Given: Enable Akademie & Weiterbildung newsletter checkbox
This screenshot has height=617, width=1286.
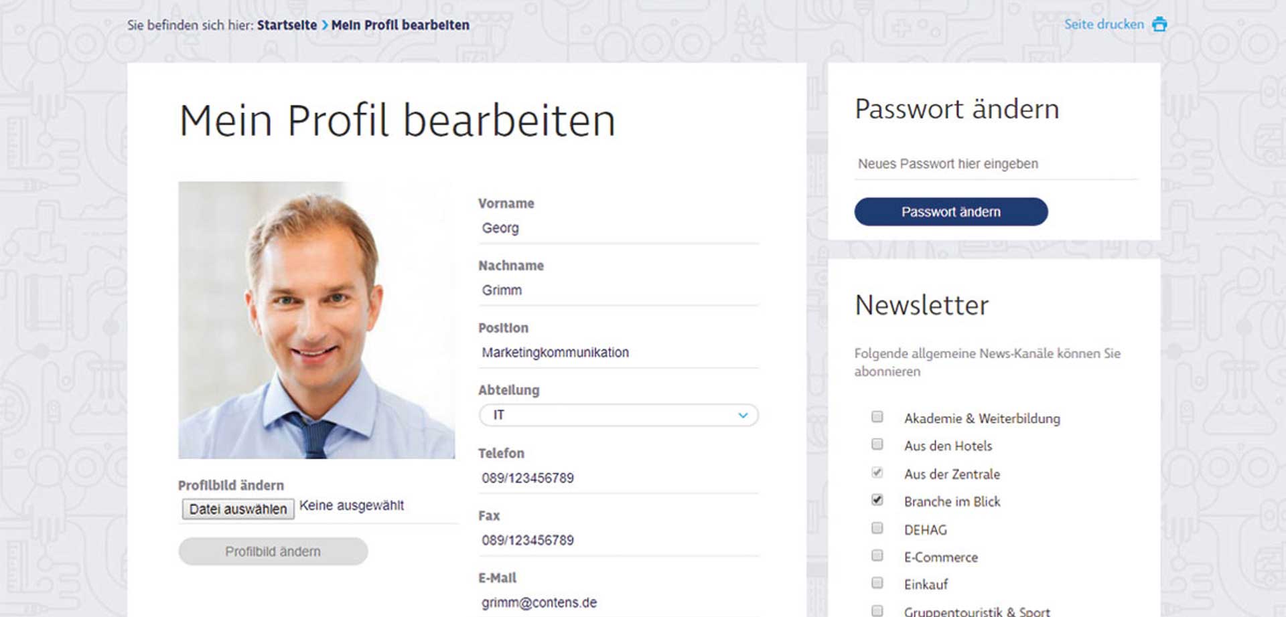Looking at the screenshot, I should (877, 417).
